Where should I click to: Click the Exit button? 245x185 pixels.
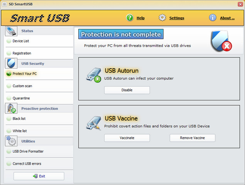(x=39, y=176)
